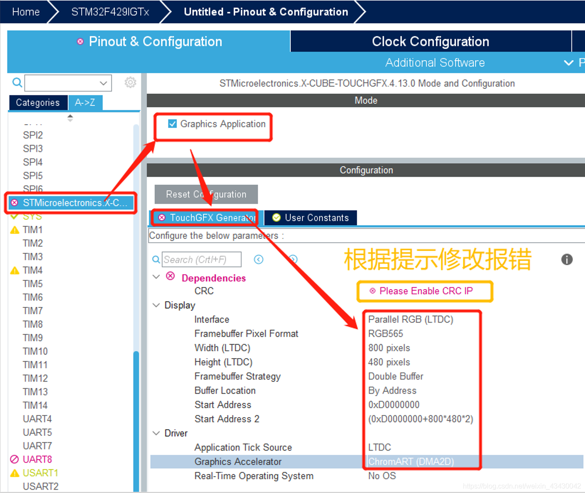Select TIM2 in the list
The width and height of the screenshot is (585, 494).
pos(33,244)
